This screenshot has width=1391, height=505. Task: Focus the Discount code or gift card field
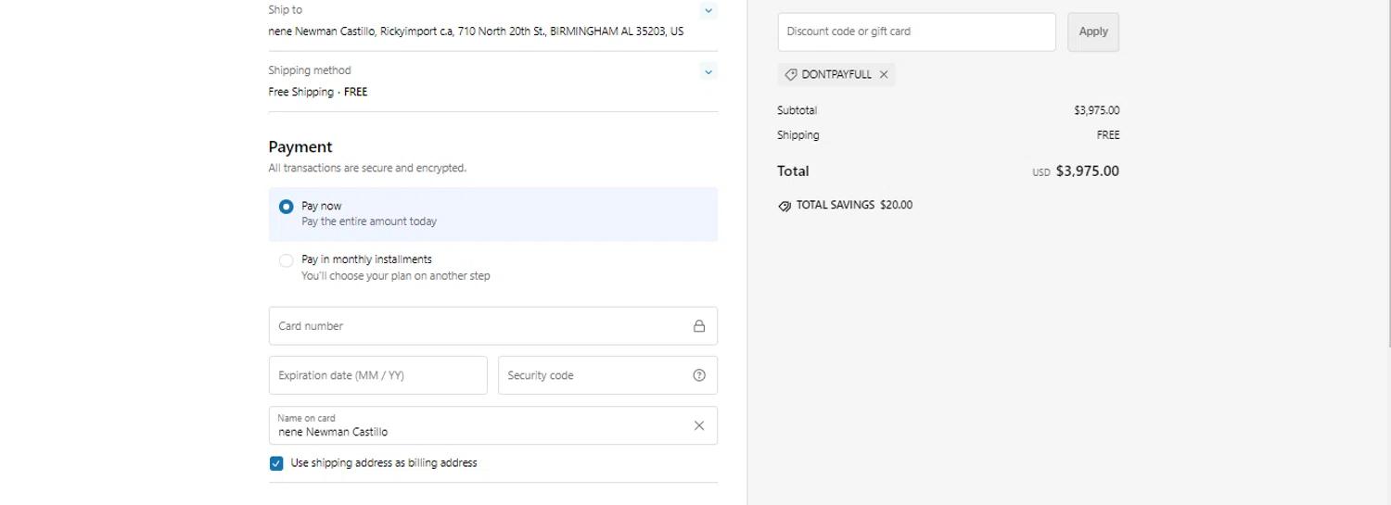point(916,32)
